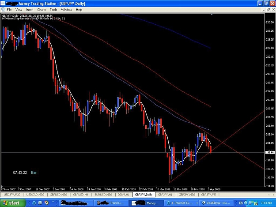Viewport: 276px width, 207px height.
Task: Open the File menu
Action: click(9, 10)
